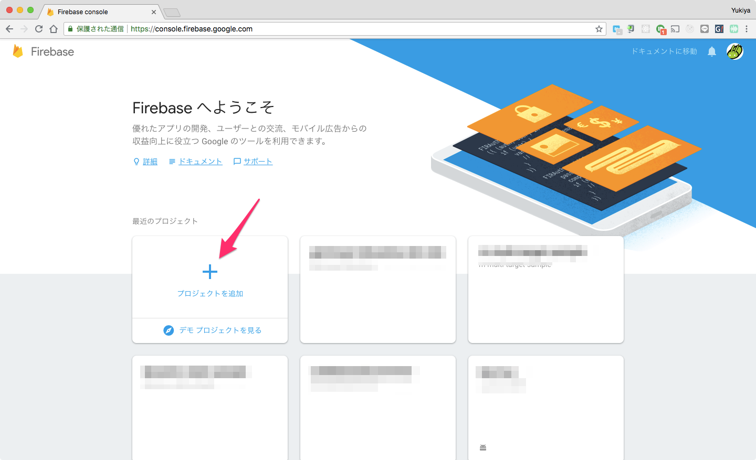The width and height of the screenshot is (756, 460).
Task: Open the 詳細 link
Action: click(150, 162)
